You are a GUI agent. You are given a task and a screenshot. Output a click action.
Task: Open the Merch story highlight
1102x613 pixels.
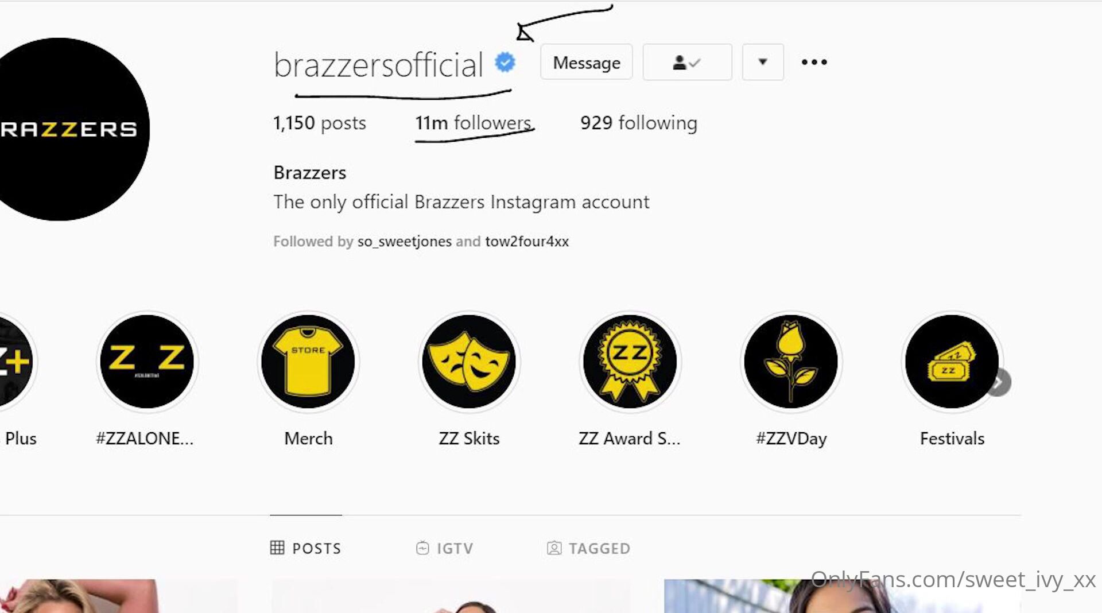(308, 362)
